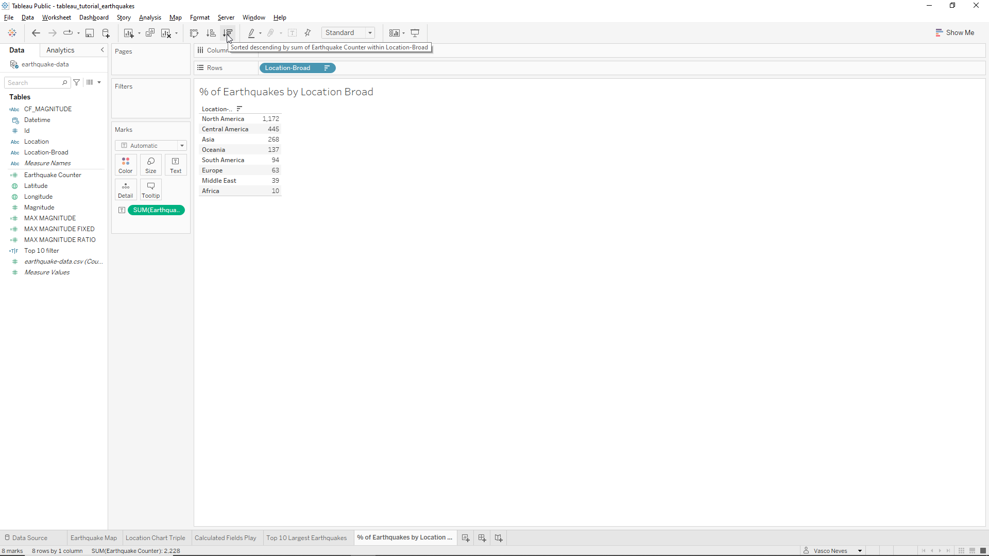Open the Format menu
The image size is (989, 556).
200,18
